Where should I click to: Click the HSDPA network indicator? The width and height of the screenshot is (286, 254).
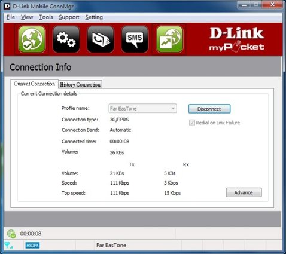[x=32, y=246]
